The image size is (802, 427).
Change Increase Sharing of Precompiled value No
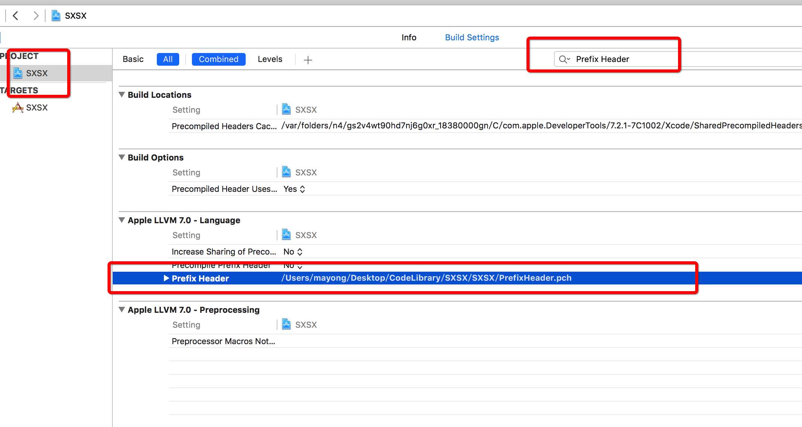pyautogui.click(x=293, y=252)
